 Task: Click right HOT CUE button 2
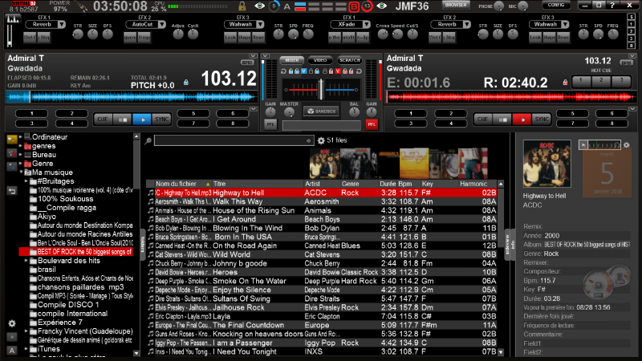coord(601,81)
